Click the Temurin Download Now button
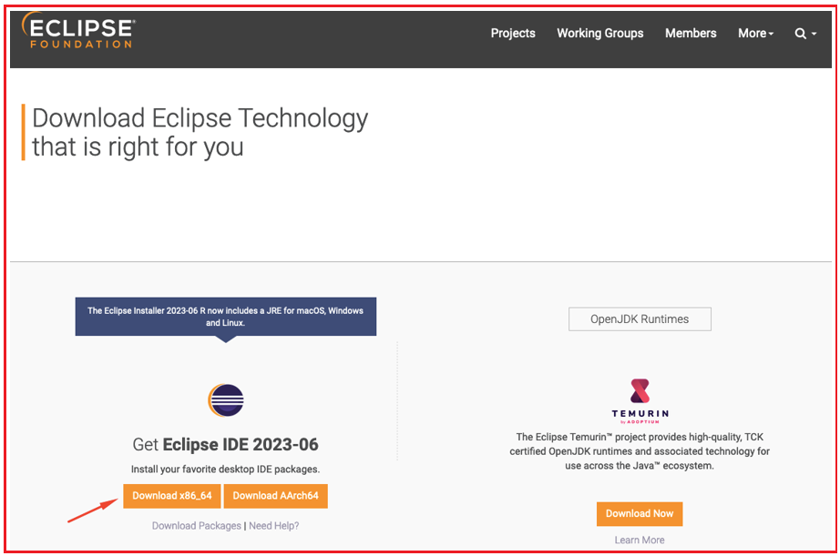The width and height of the screenshot is (840, 556). [x=640, y=514]
